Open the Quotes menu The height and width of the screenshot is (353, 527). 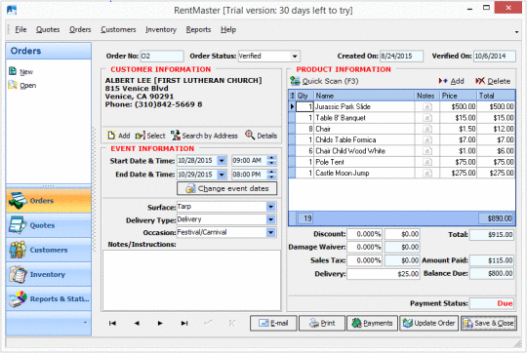click(x=48, y=29)
